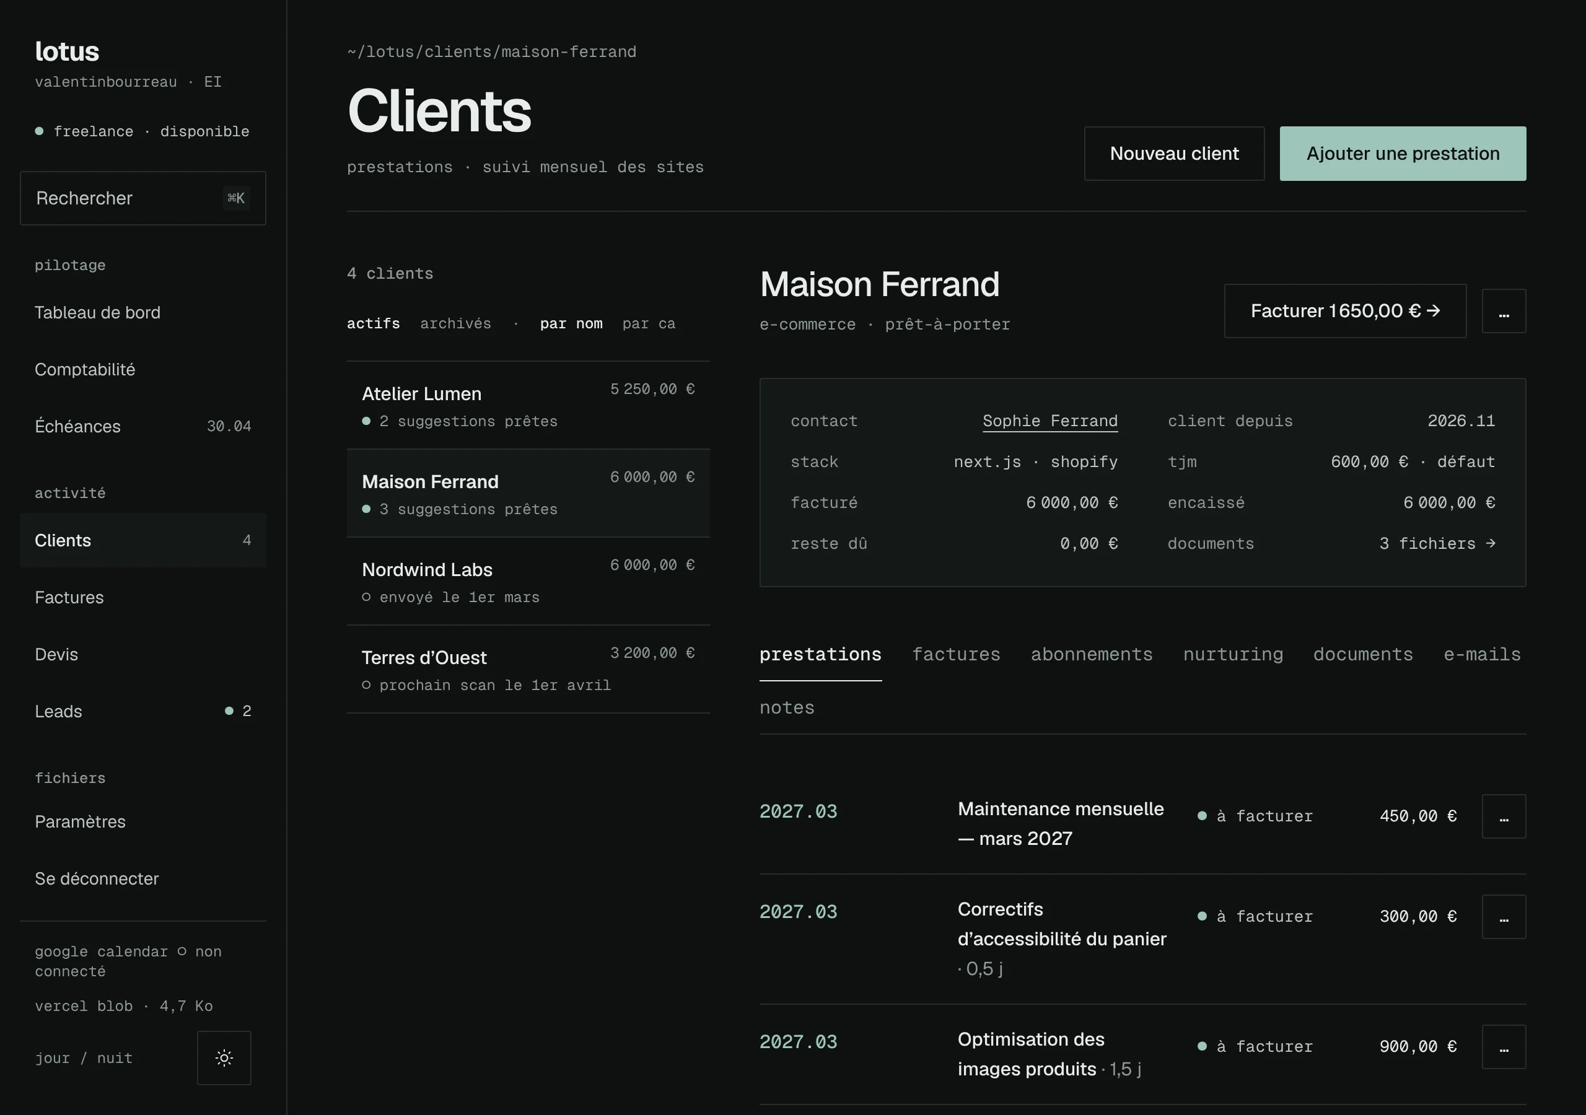Image resolution: width=1586 pixels, height=1115 pixels.
Task: Open the e-mails tab
Action: point(1483,654)
